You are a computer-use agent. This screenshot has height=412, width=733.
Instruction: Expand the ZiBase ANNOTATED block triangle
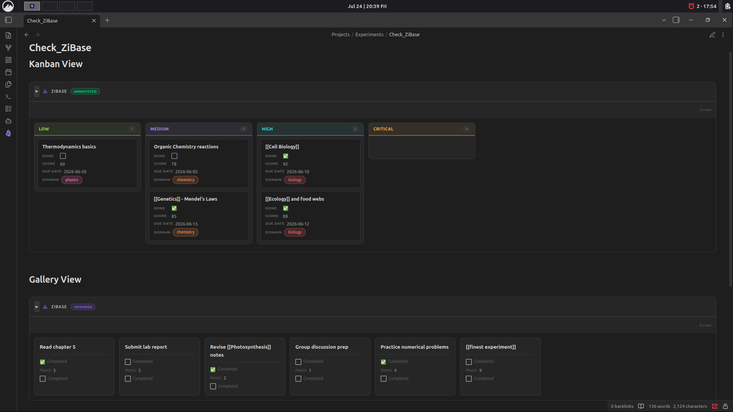click(37, 92)
